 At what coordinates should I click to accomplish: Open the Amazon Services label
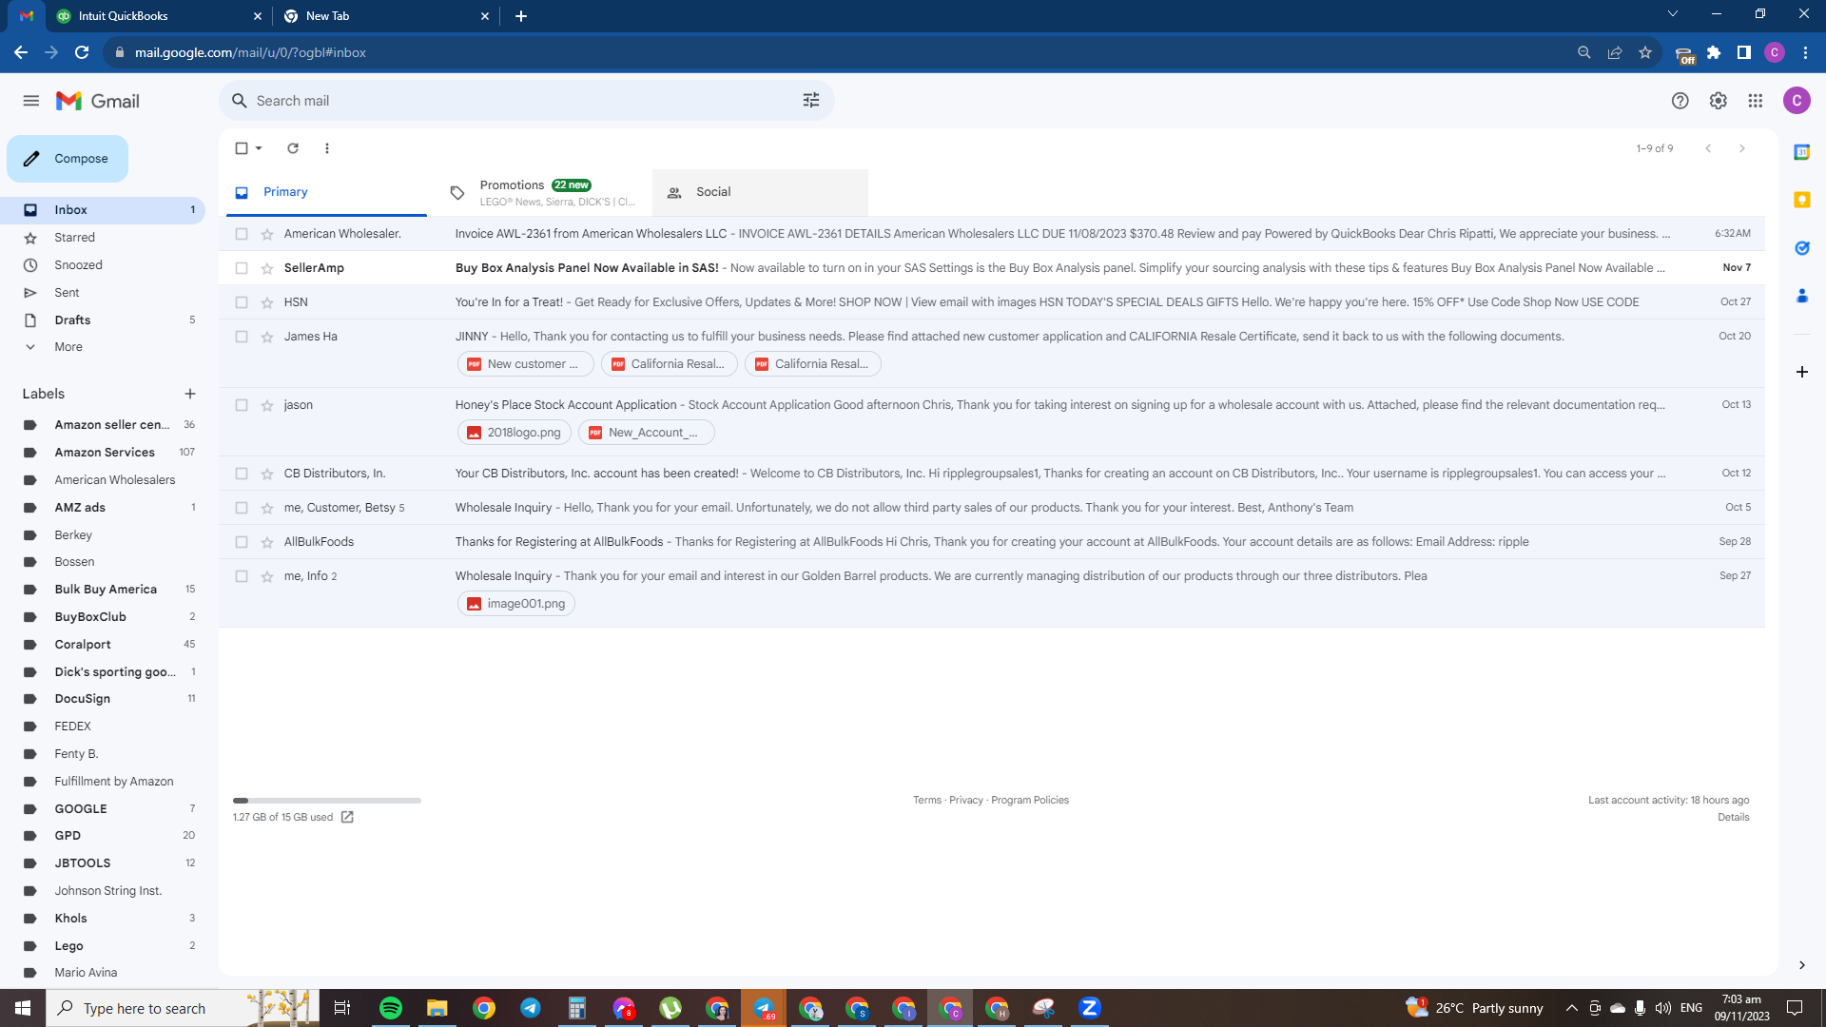point(105,453)
